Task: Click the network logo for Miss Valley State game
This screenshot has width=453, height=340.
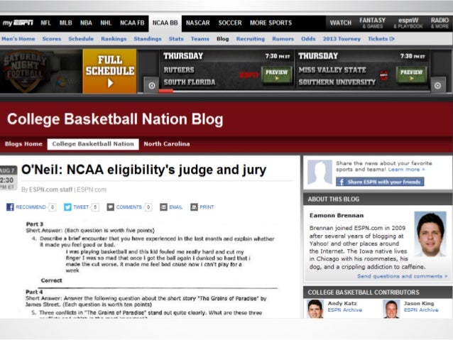Action: pos(383,75)
